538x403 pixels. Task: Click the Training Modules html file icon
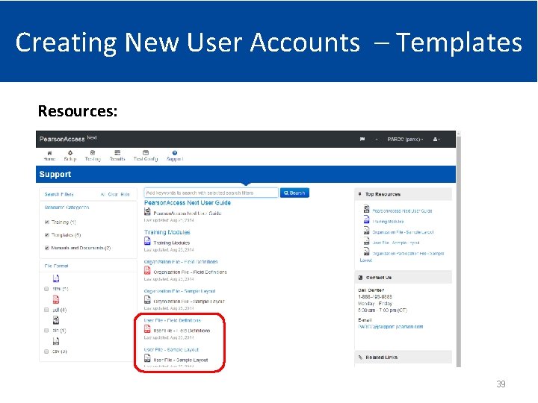pos(147,241)
